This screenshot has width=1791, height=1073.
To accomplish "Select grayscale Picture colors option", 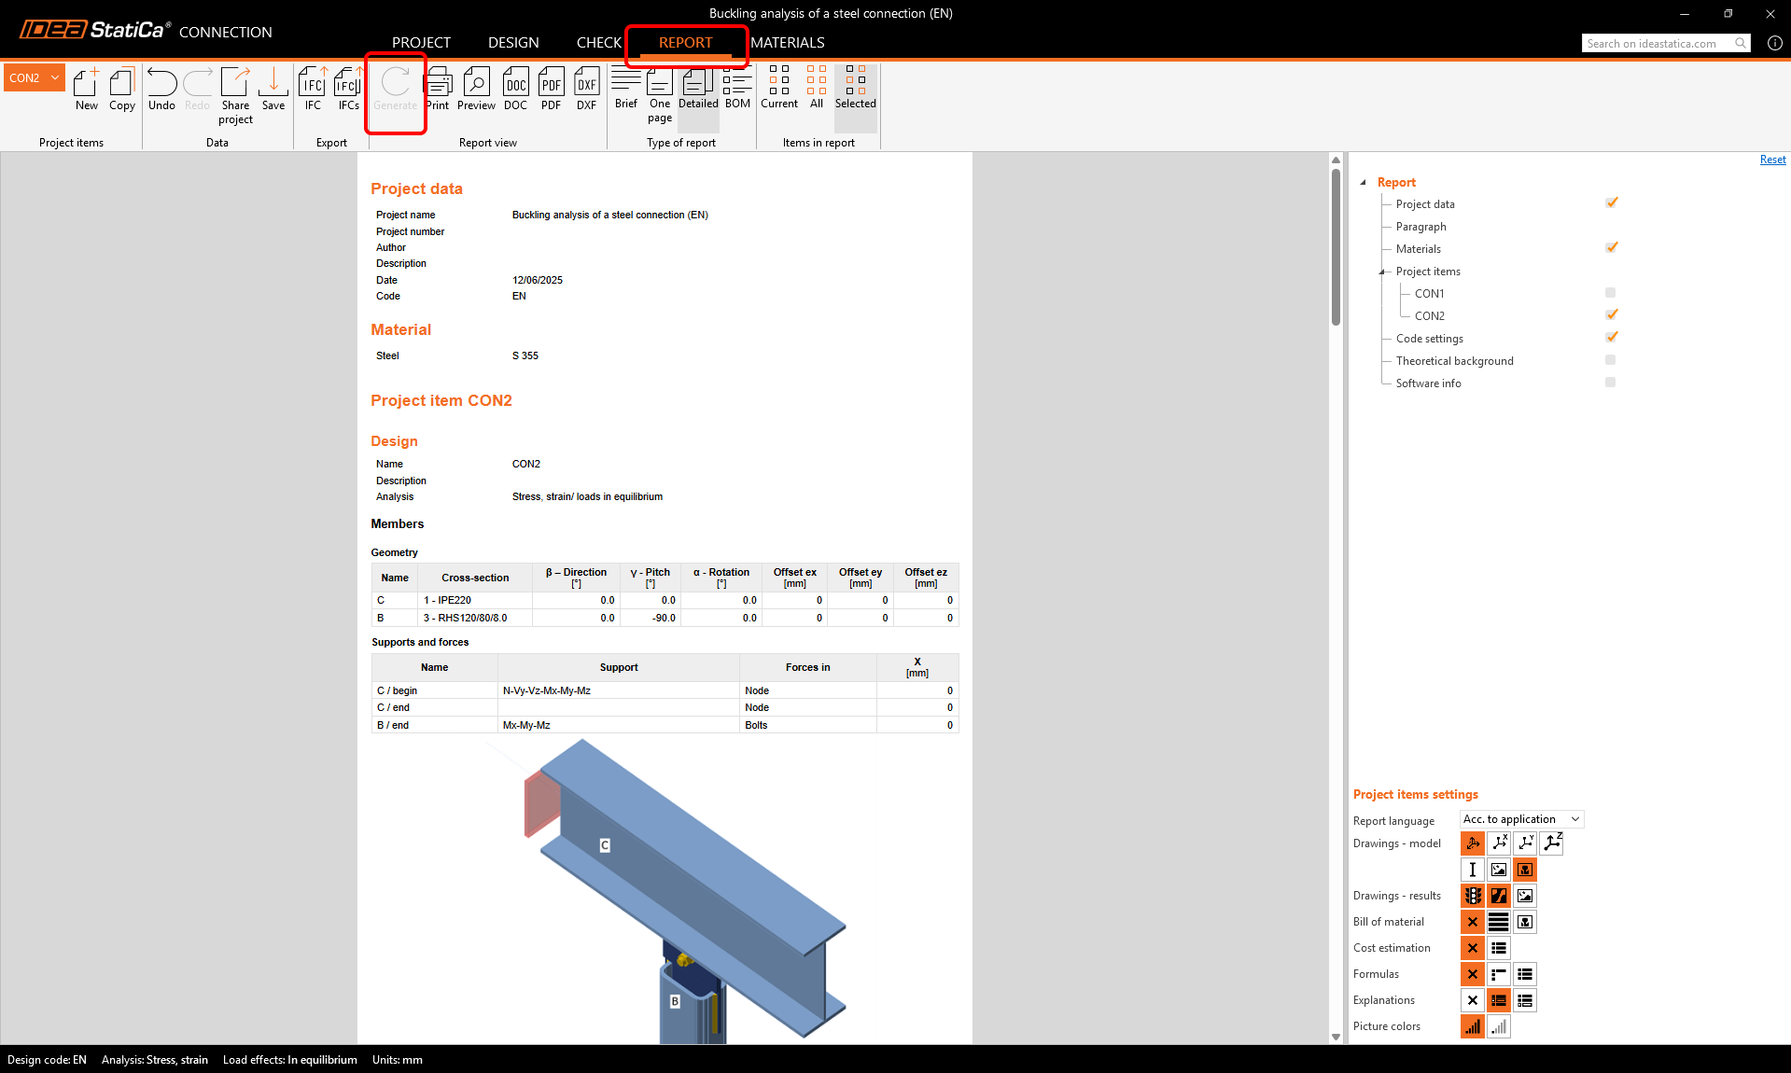I will tap(1498, 1026).
